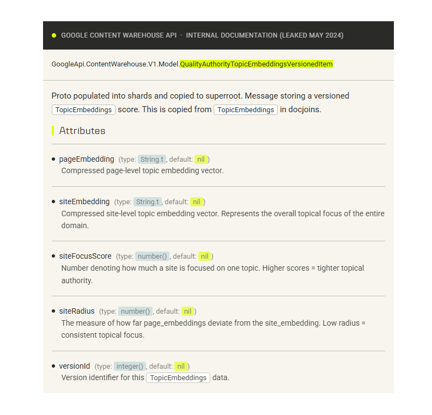This screenshot has width=432, height=415.
Task: Click the bullet beside siteEmbedding
Action: tap(53, 202)
